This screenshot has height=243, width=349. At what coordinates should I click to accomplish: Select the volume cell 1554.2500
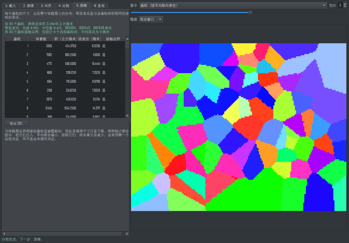click(x=65, y=108)
